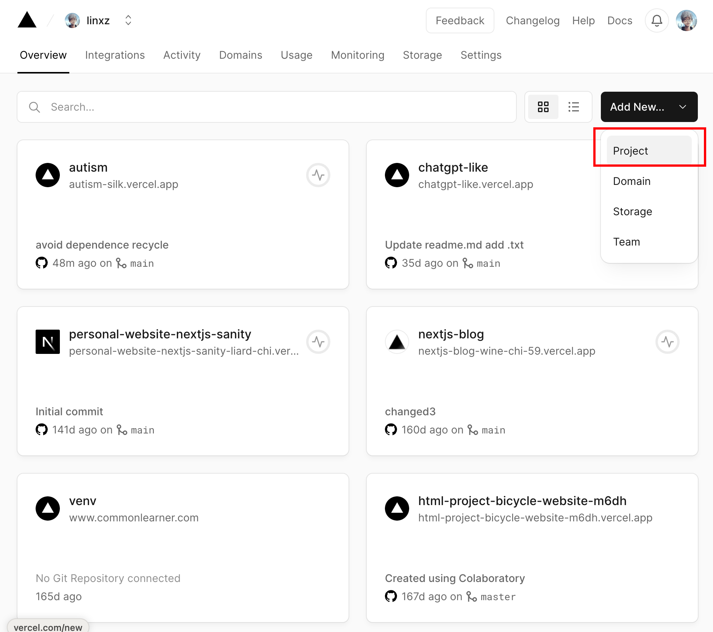The height and width of the screenshot is (632, 713).
Task: Switch to the Settings tab
Action: [x=481, y=55]
